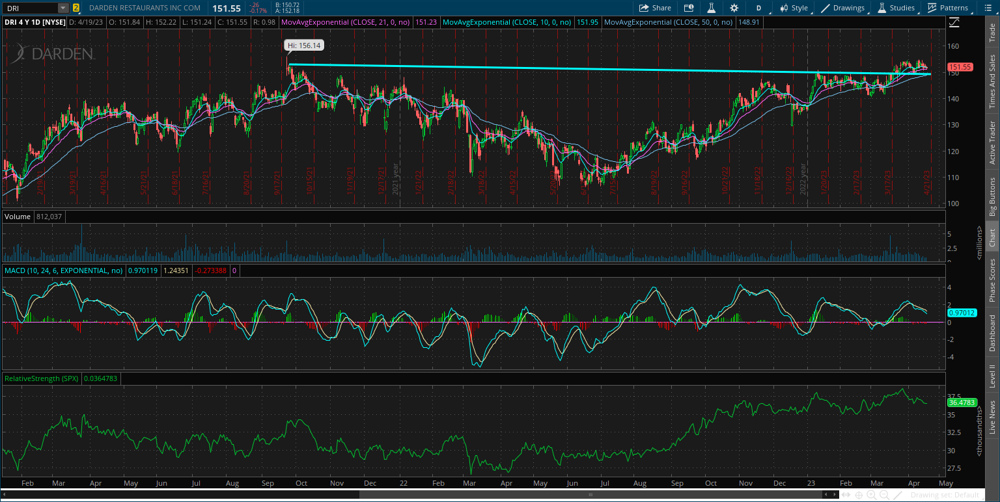
Task: Open the Live News side tab
Action: pyautogui.click(x=992, y=417)
